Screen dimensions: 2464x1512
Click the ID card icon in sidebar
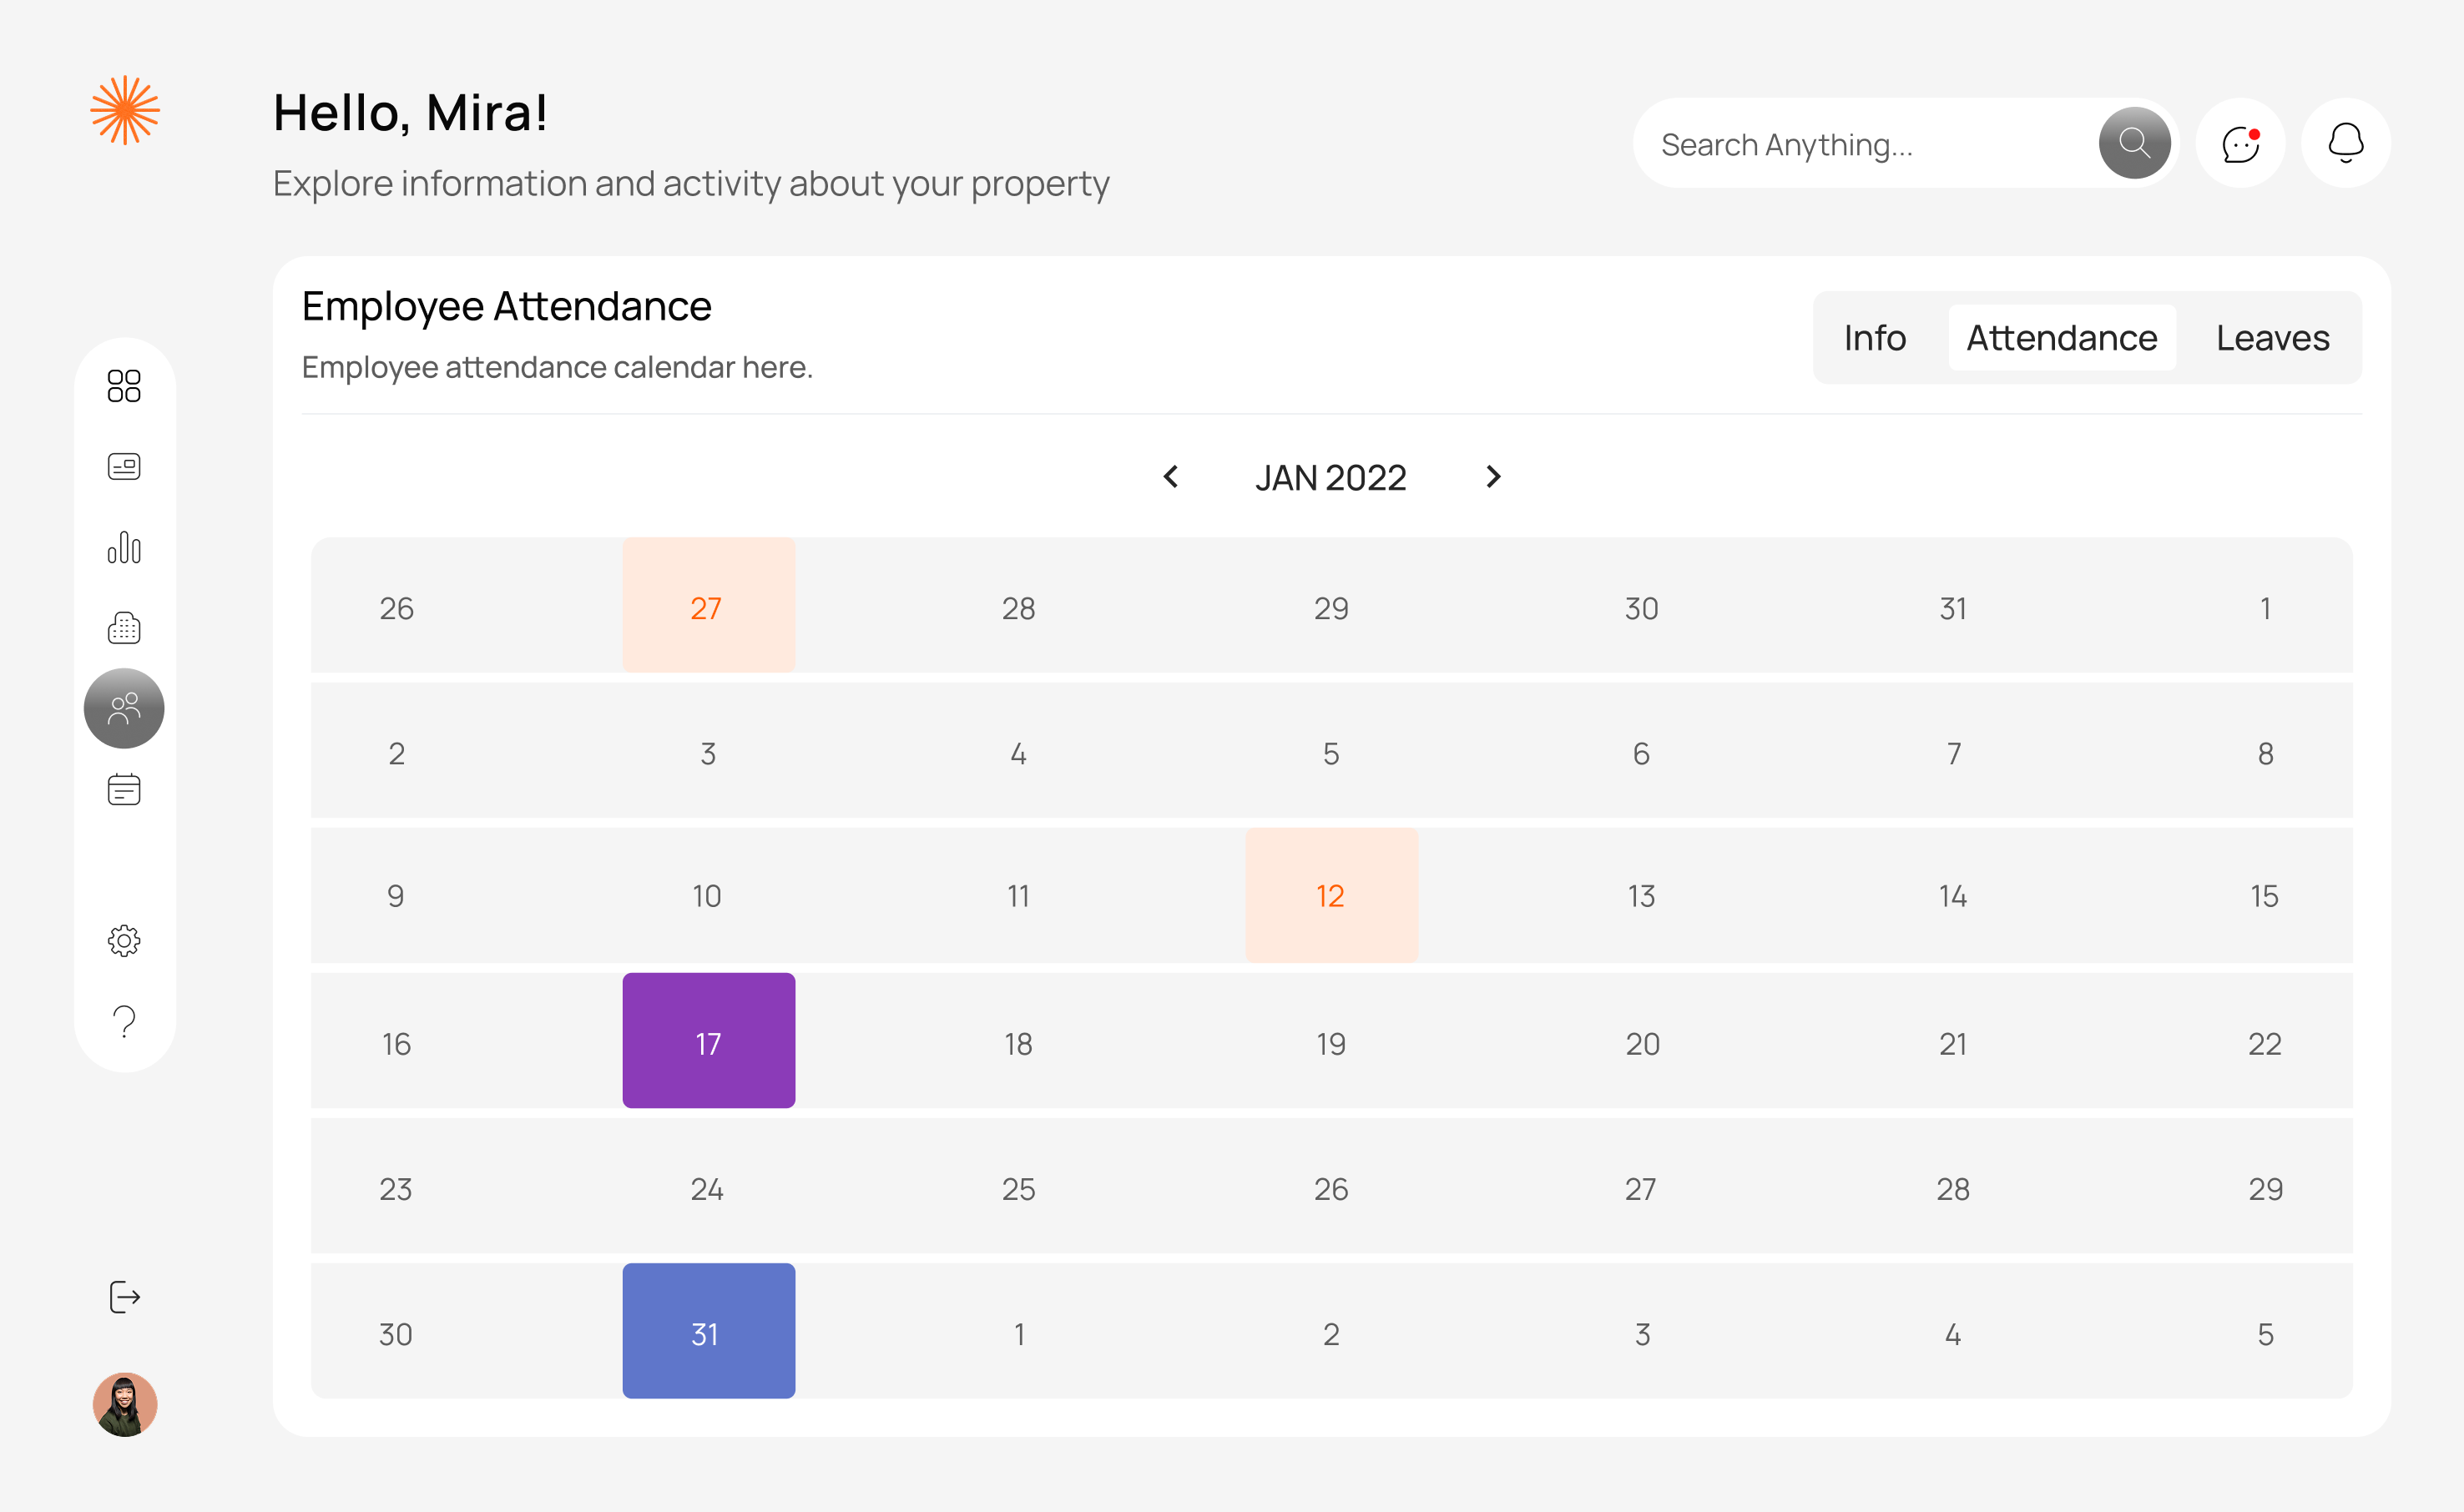124,466
